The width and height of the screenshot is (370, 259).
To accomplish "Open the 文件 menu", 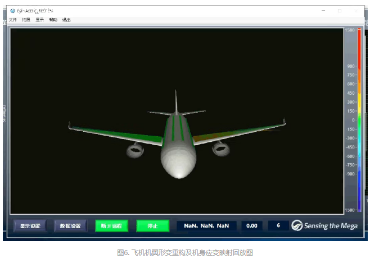I will (x=13, y=20).
